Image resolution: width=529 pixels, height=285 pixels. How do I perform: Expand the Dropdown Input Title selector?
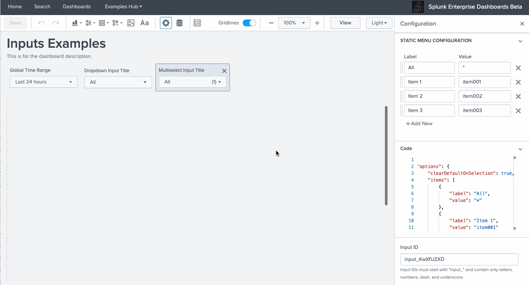(118, 82)
